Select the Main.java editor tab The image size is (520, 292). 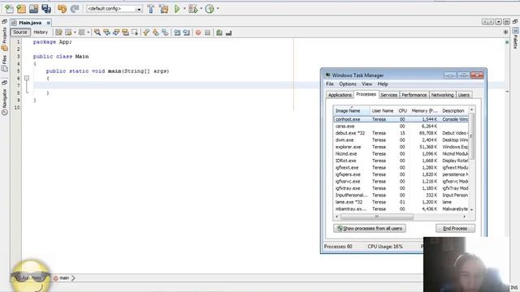pyautogui.click(x=30, y=23)
